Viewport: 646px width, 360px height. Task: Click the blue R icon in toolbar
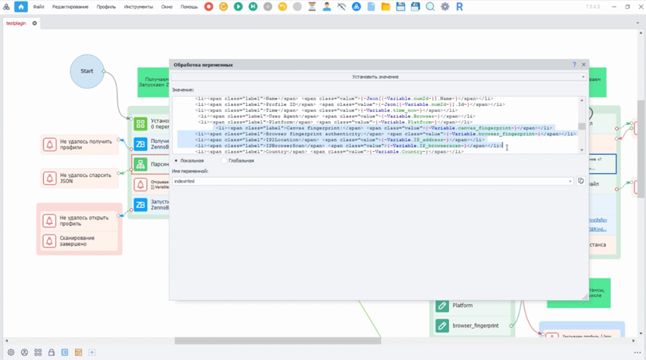[x=460, y=7]
